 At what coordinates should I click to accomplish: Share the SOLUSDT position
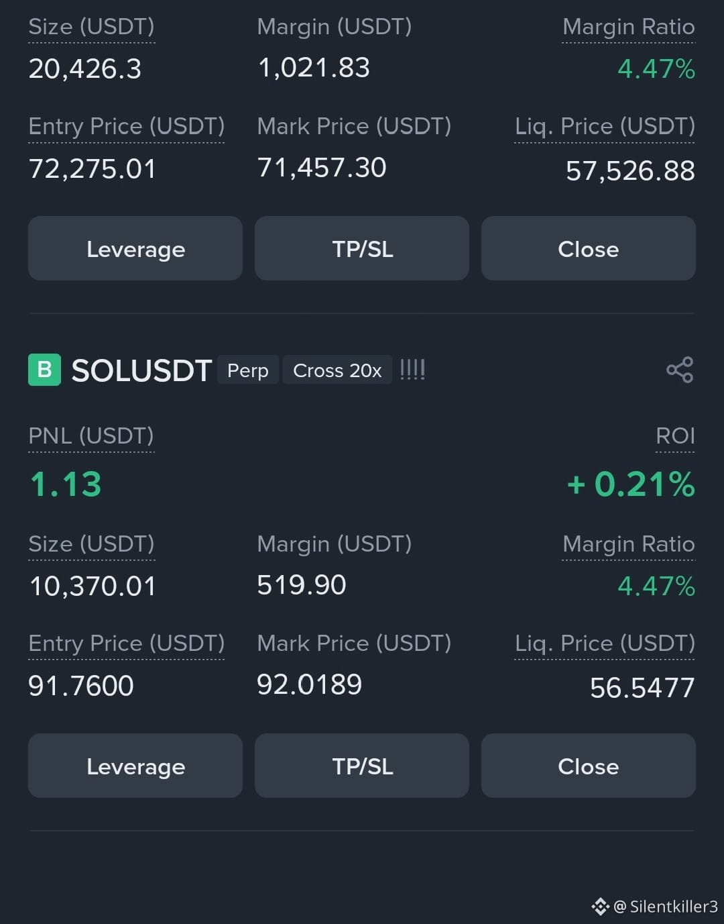tap(679, 370)
